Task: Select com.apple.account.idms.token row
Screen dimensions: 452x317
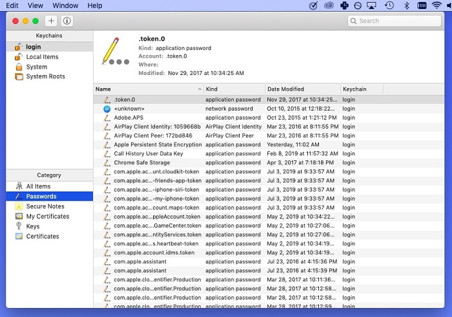Action: point(269,252)
